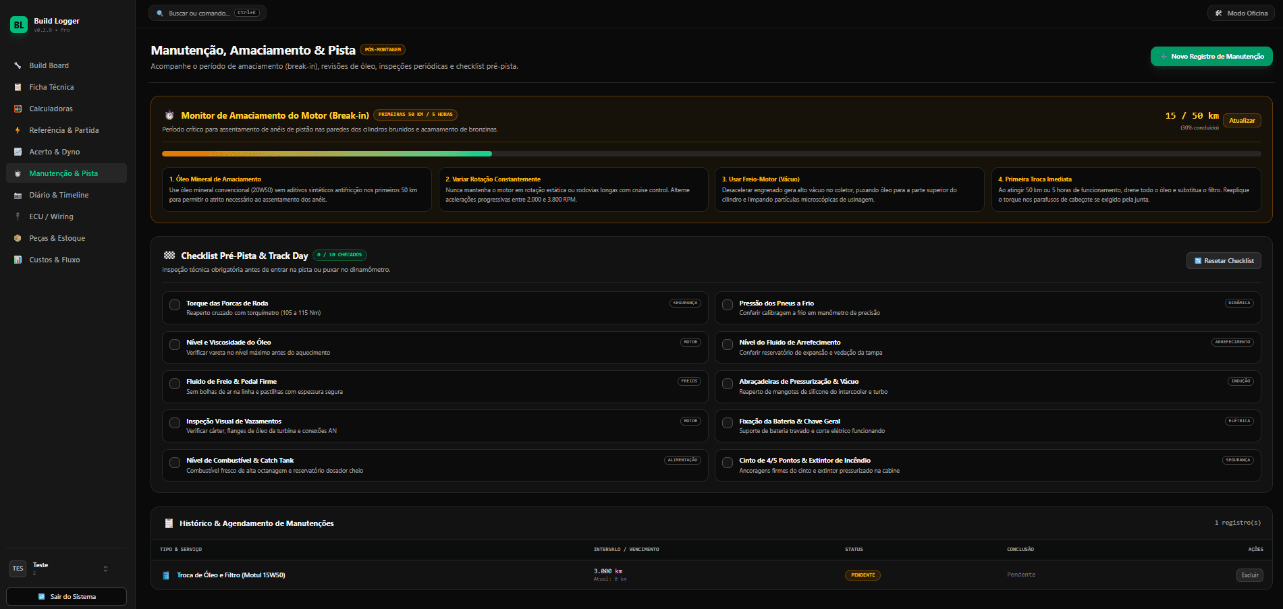The height and width of the screenshot is (609, 1283).
Task: Toggle Modo Oficina
Action: (x=1240, y=13)
